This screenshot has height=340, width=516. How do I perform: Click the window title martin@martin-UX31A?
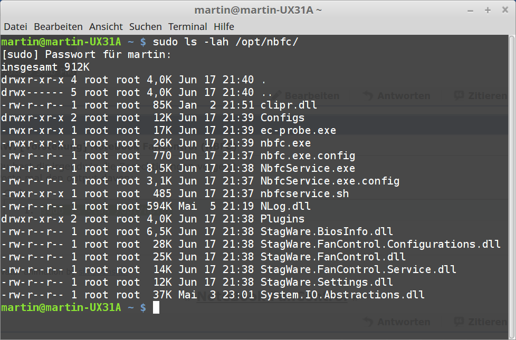pos(258,10)
